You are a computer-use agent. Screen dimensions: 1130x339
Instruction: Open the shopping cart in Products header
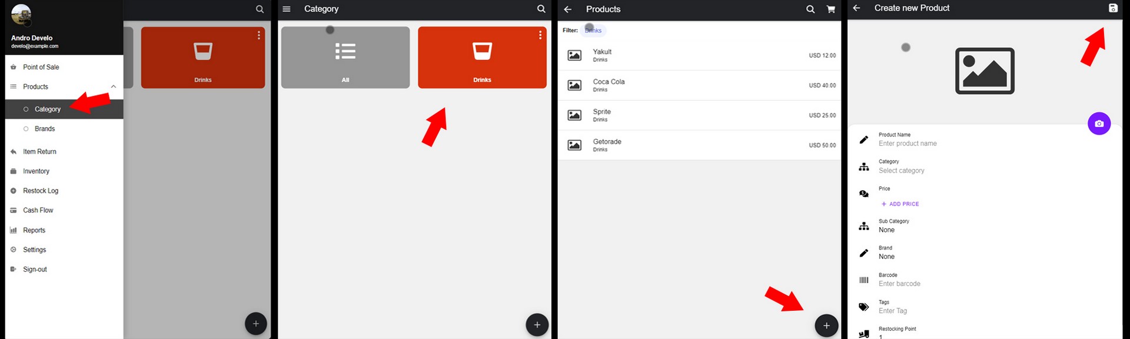[830, 9]
